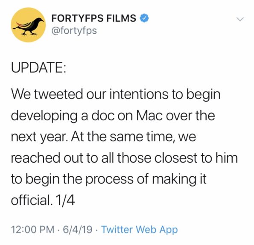
Task: Click the 6/4/19 tweet date
Action: [x=78, y=230]
